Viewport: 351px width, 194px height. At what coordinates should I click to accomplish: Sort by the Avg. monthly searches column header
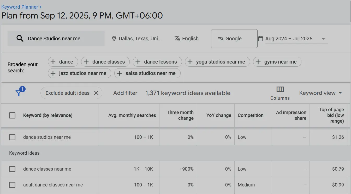click(x=132, y=115)
